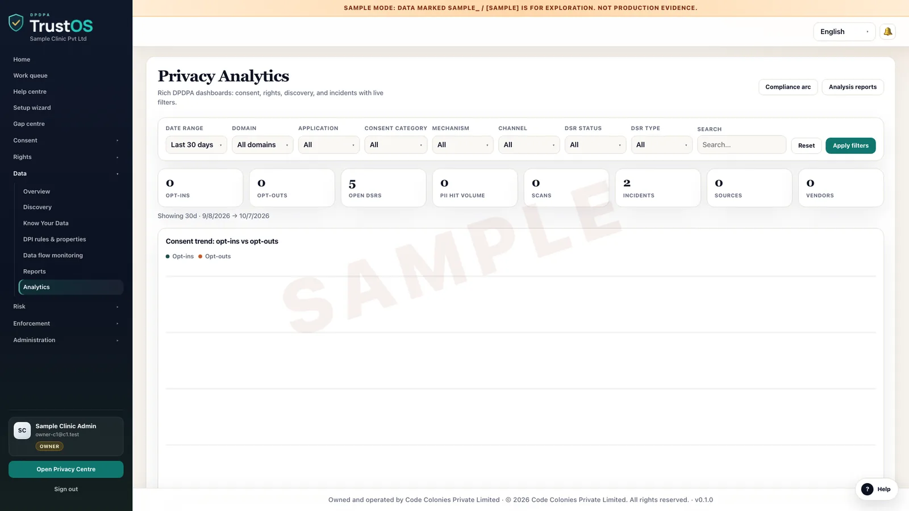This screenshot has height=511, width=909.
Task: Expand the Rights sidebar section
Action: [66, 157]
